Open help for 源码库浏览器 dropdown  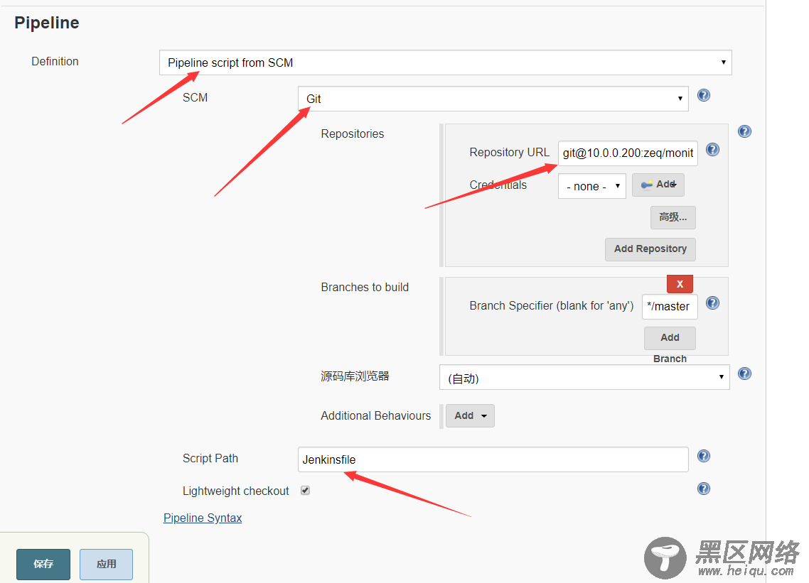[x=744, y=374]
